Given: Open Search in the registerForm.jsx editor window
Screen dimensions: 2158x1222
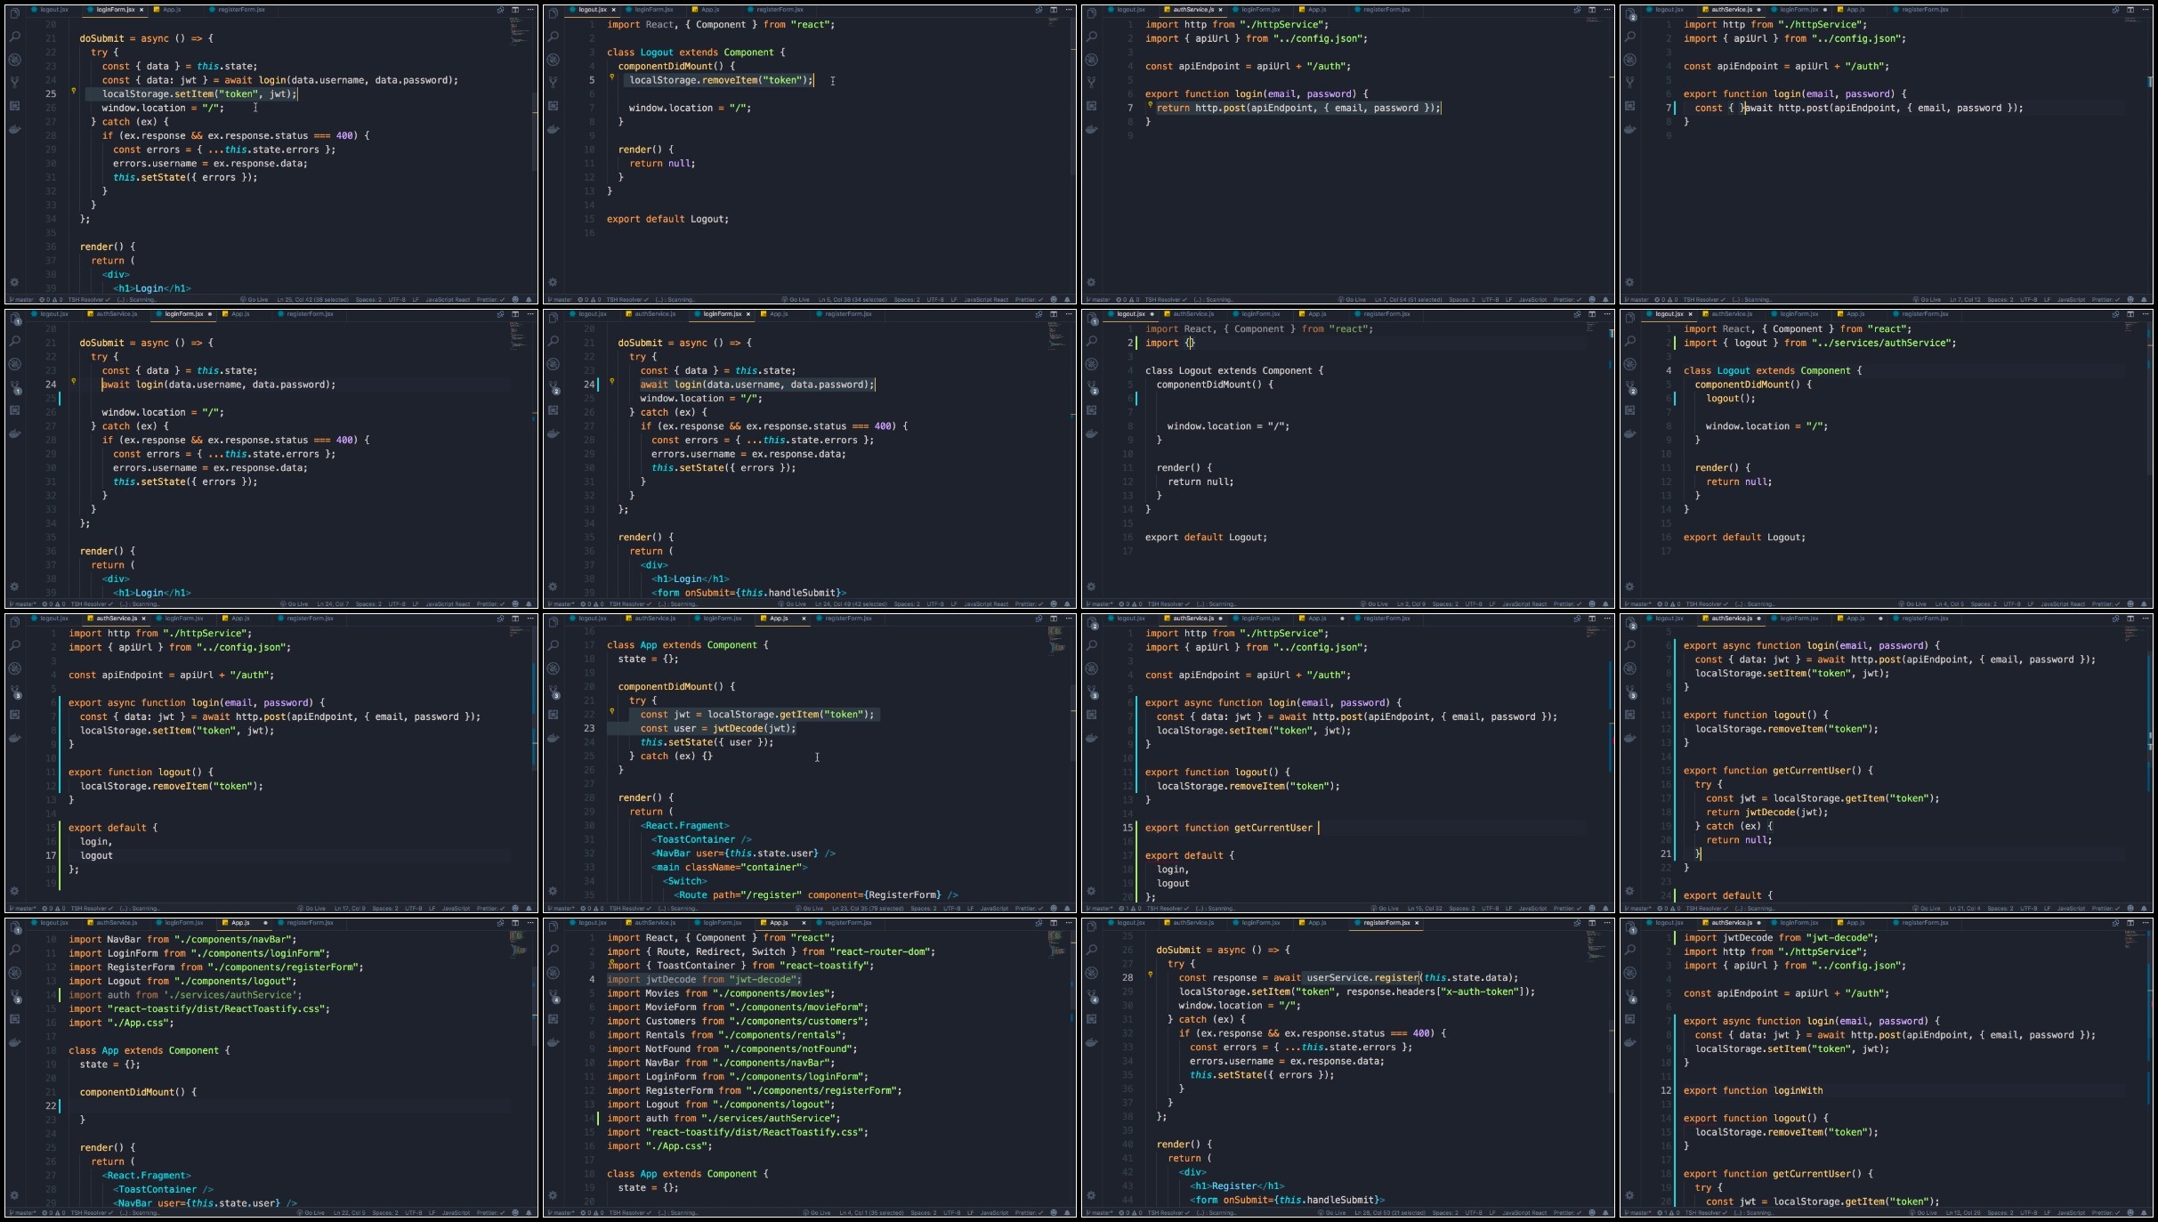Looking at the screenshot, I should point(1092,950).
